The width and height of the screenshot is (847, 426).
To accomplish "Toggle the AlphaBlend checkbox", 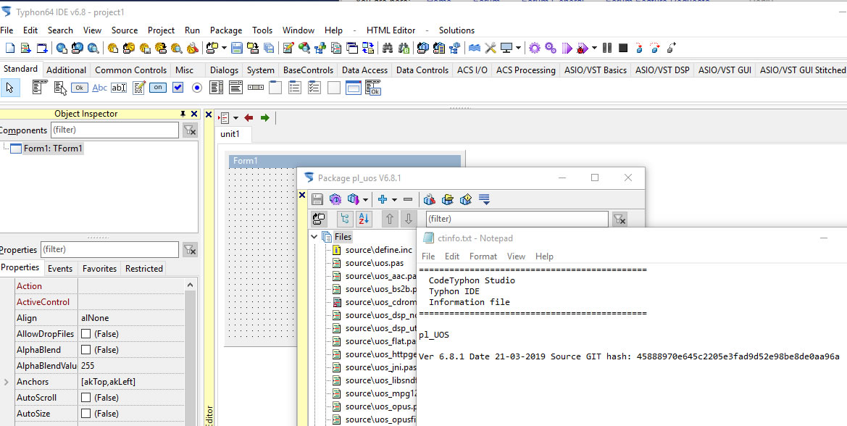I will point(86,350).
